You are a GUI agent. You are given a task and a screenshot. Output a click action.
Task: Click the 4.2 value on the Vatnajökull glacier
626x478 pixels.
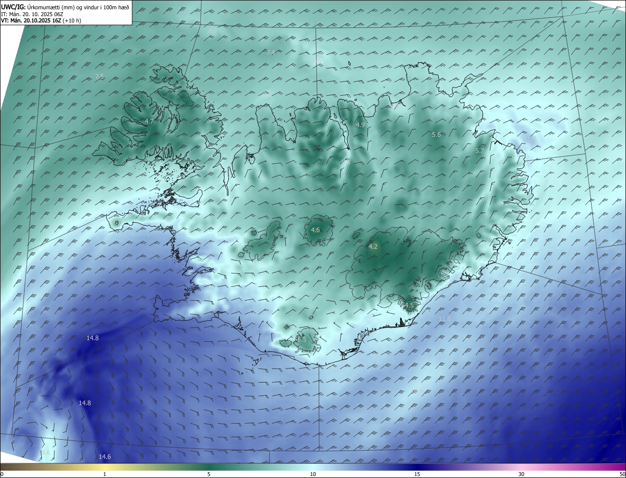click(x=373, y=247)
